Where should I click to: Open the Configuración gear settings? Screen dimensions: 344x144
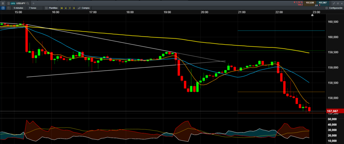coord(334,8)
